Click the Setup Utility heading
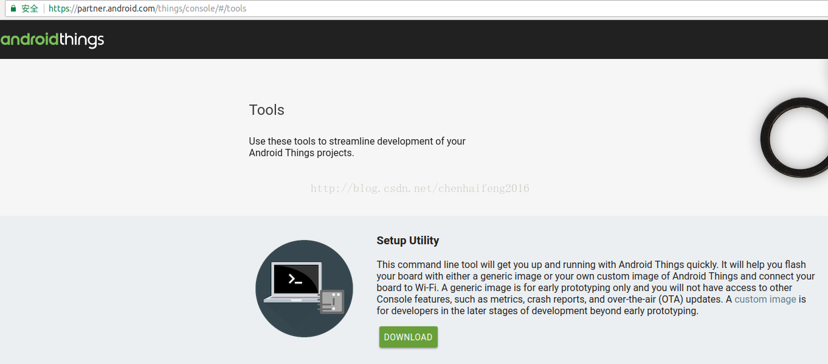The image size is (828, 364). coord(408,241)
